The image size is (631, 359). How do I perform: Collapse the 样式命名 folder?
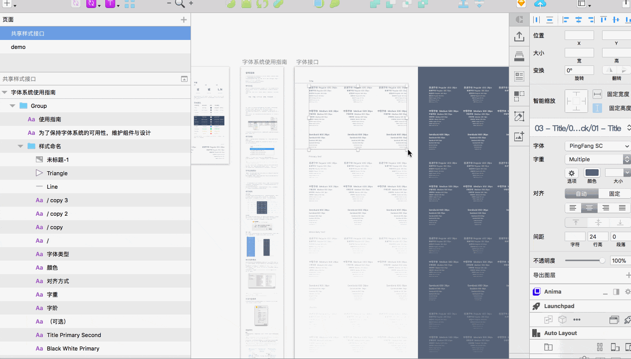(x=20, y=146)
